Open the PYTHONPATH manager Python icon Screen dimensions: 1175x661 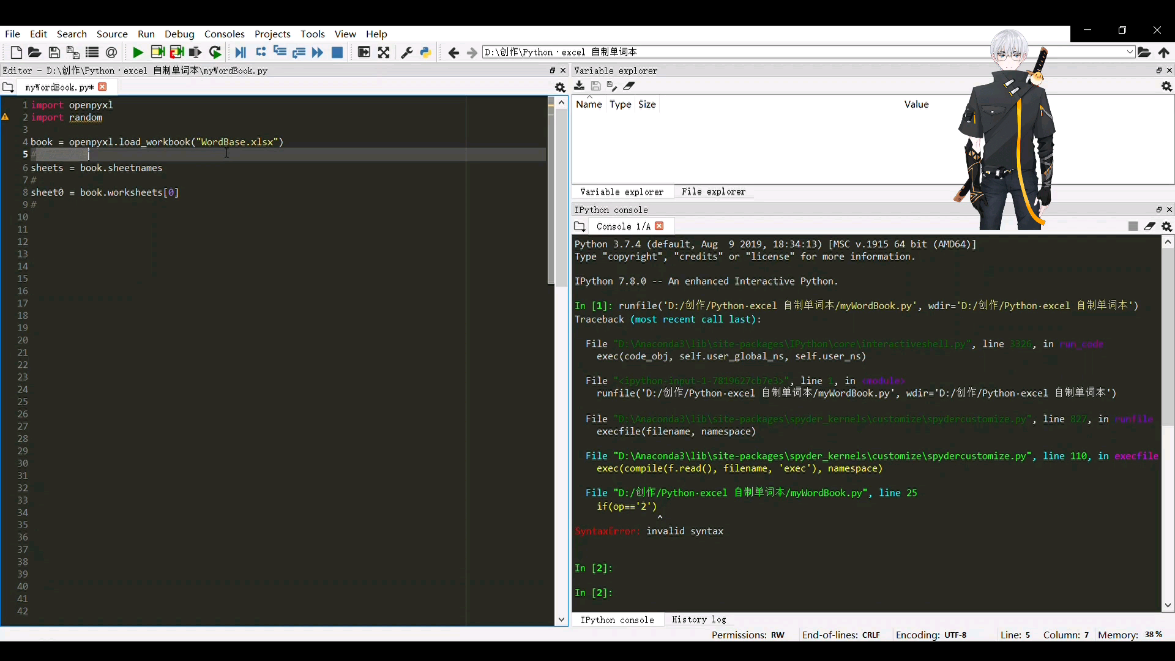coord(425,53)
